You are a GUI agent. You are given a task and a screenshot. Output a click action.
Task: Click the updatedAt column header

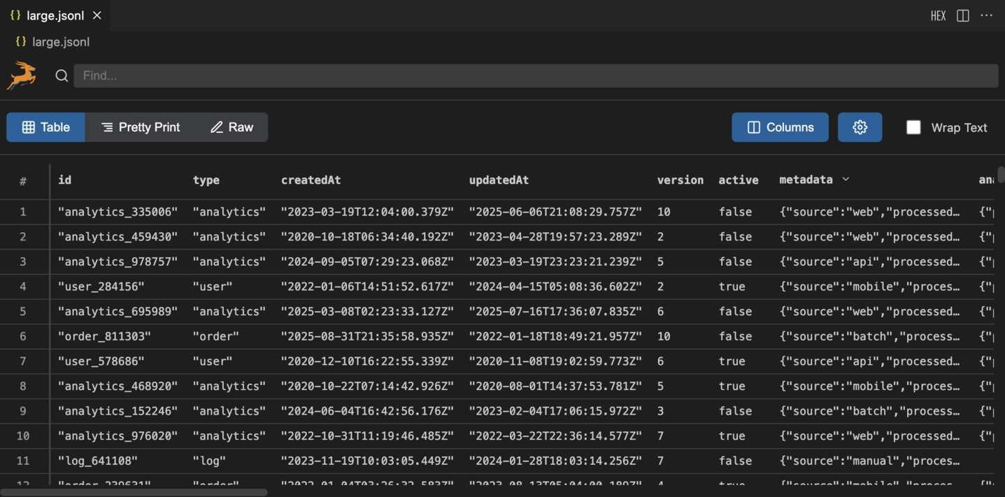pyautogui.click(x=499, y=180)
